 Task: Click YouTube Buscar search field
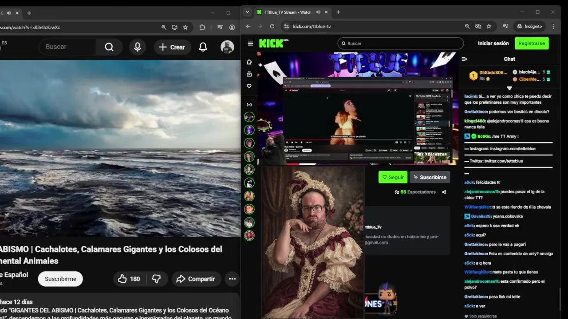pyautogui.click(x=67, y=47)
